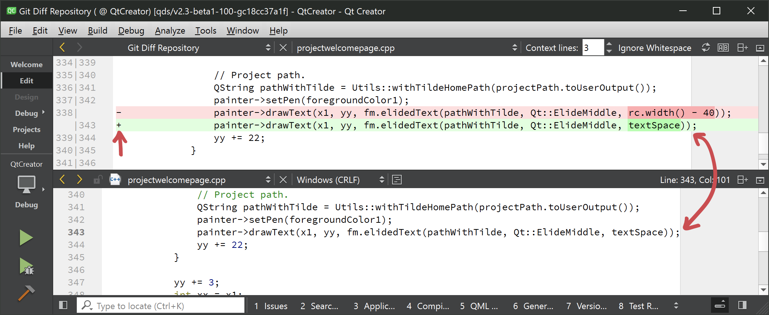Viewport: 769px width, 315px height.
Task: Close the Git Diff Repository document
Action: pyautogui.click(x=283, y=48)
